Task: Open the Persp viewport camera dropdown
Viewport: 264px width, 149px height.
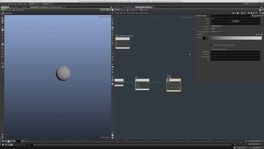Action: point(101,17)
